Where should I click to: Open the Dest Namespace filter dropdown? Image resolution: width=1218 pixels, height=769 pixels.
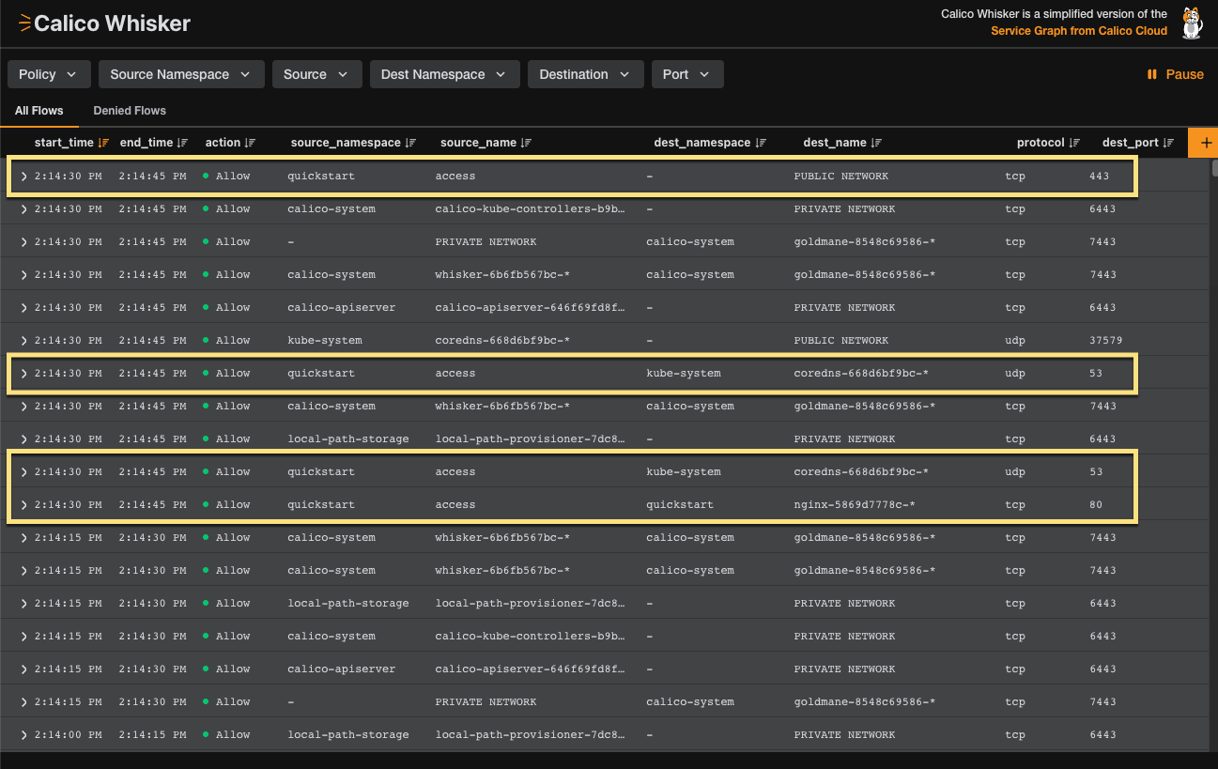click(443, 74)
